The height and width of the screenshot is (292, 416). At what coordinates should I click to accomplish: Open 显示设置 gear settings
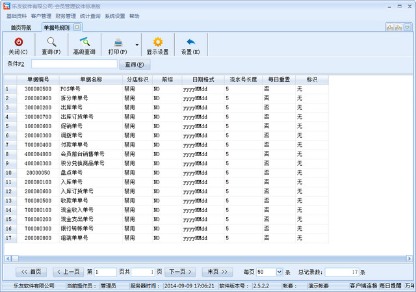[x=157, y=42]
